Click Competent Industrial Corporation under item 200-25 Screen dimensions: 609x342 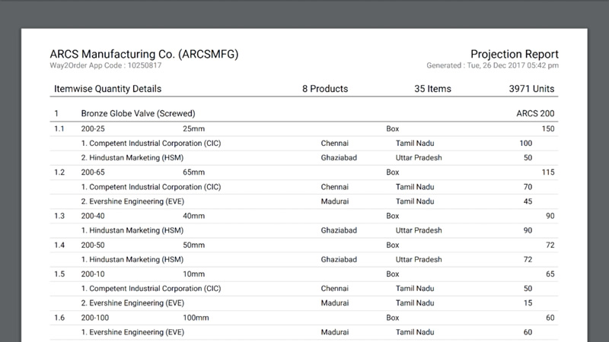(x=151, y=143)
